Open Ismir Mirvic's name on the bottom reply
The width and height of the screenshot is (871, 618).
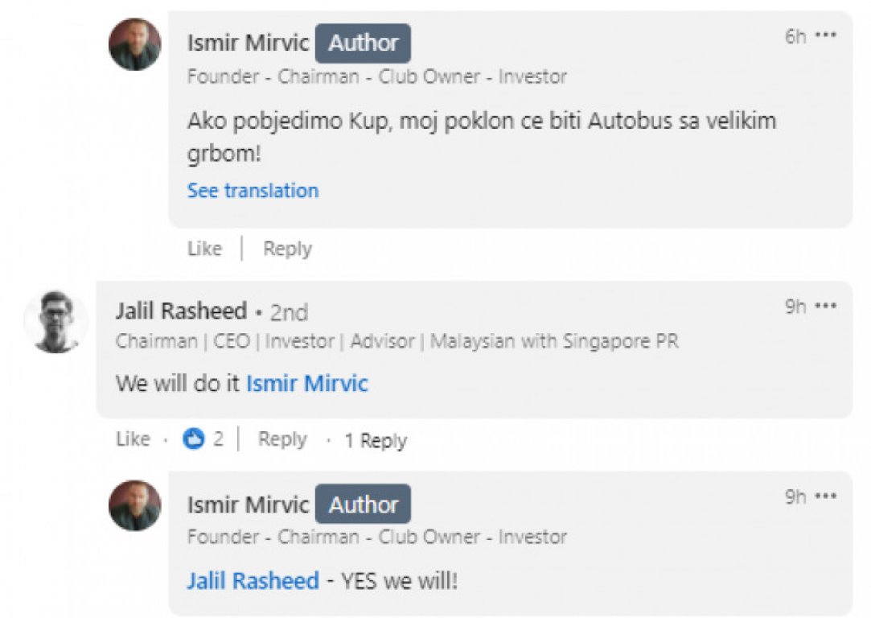pyautogui.click(x=248, y=505)
